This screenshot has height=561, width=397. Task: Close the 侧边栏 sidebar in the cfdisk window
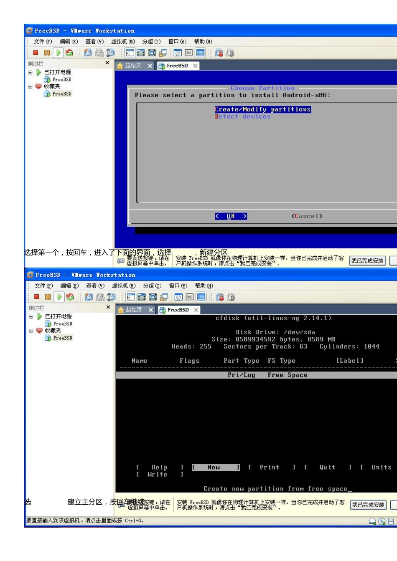[108, 307]
